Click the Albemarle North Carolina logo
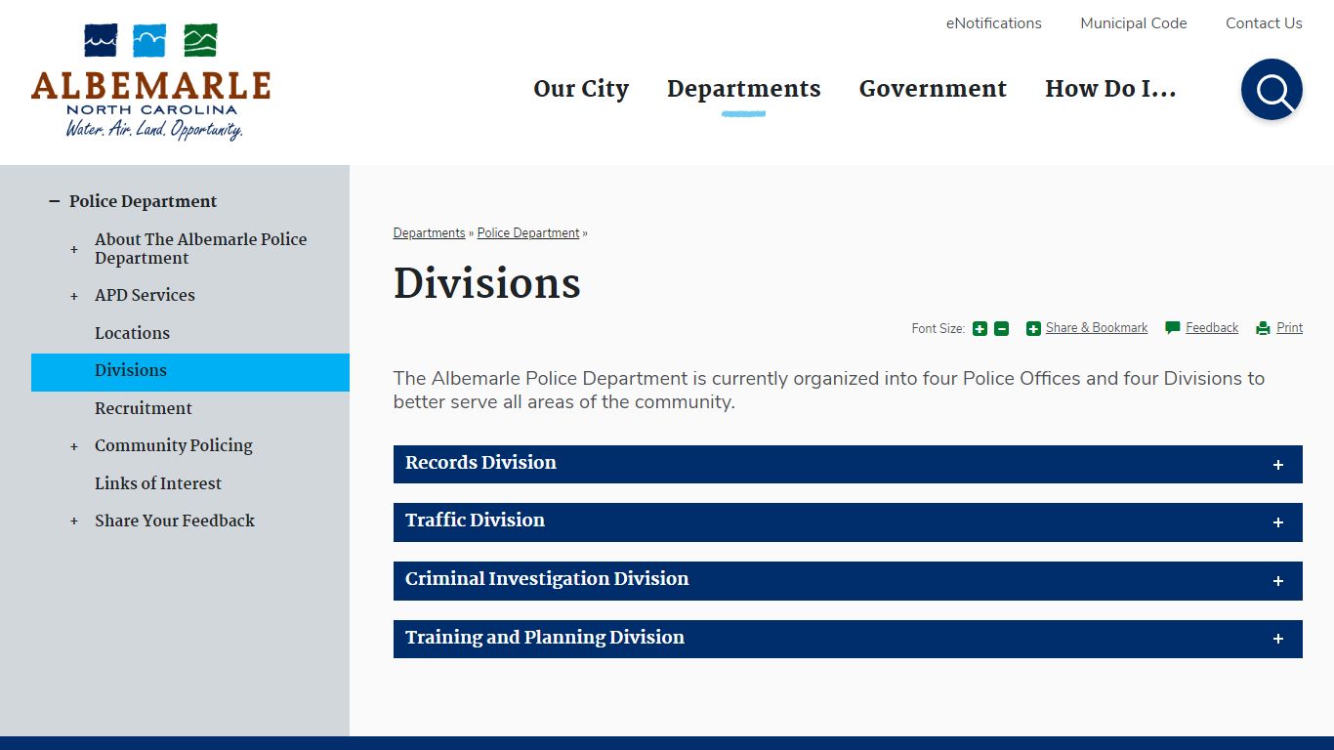This screenshot has height=750, width=1334. [150, 83]
